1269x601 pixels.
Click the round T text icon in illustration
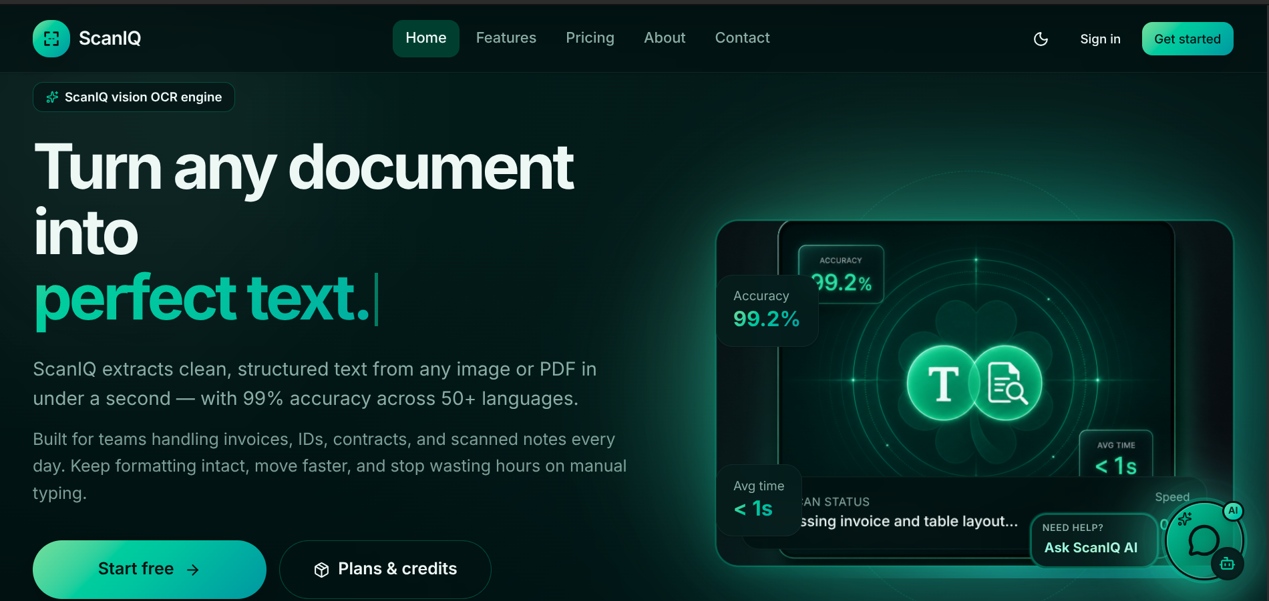pyautogui.click(x=942, y=383)
